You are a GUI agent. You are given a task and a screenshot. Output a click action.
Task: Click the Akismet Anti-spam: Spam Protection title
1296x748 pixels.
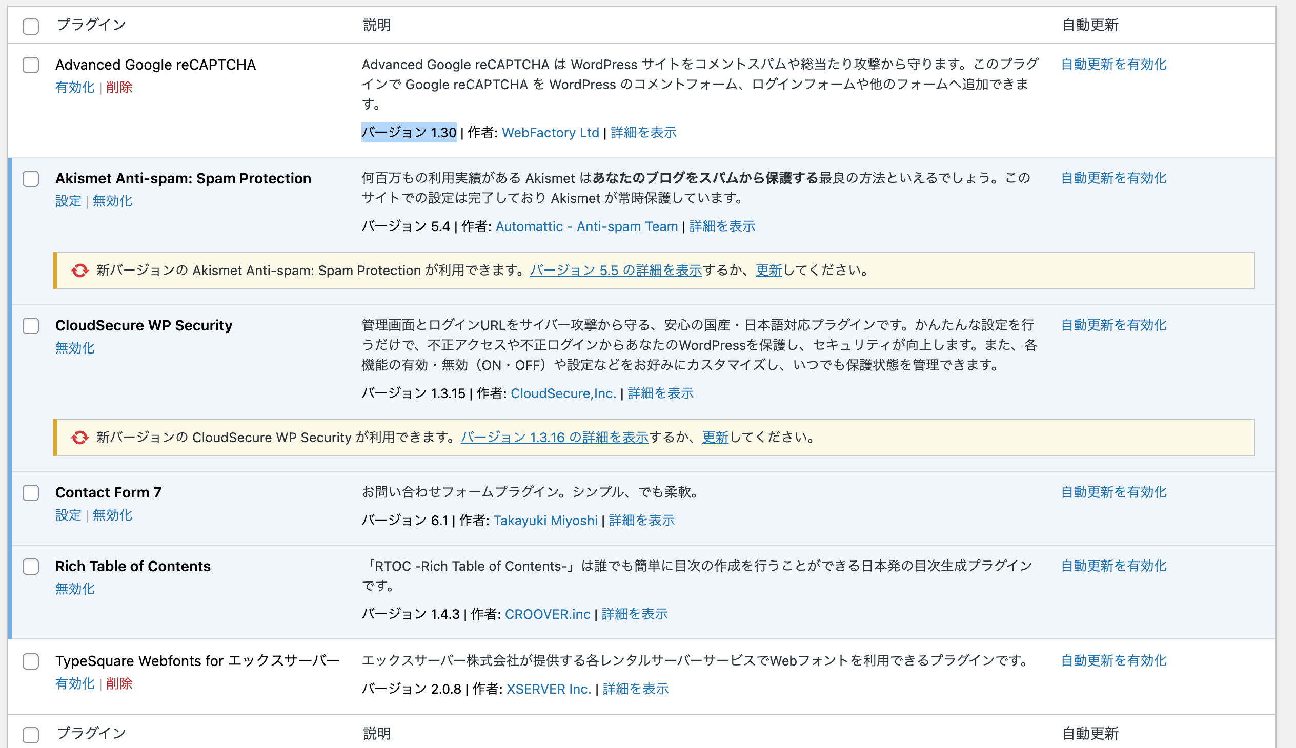(183, 178)
